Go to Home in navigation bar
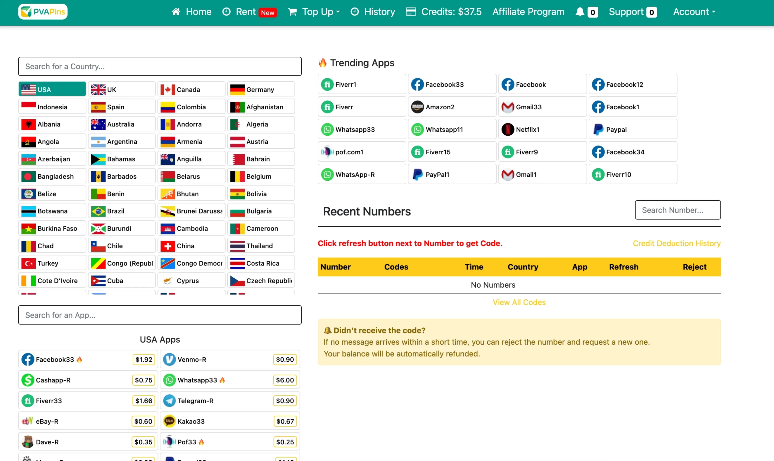 [x=191, y=12]
